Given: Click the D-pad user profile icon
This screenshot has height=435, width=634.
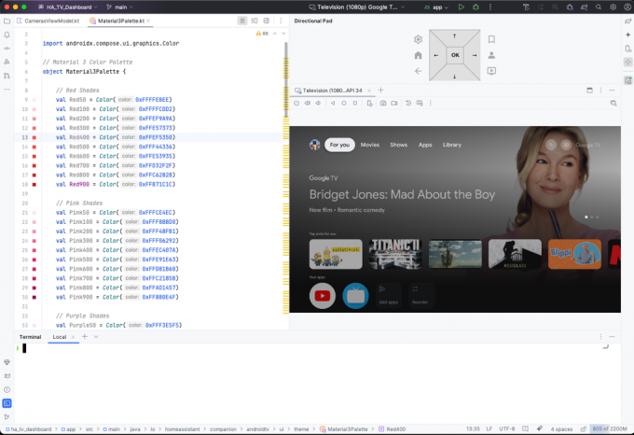Looking at the screenshot, I should click(x=491, y=55).
